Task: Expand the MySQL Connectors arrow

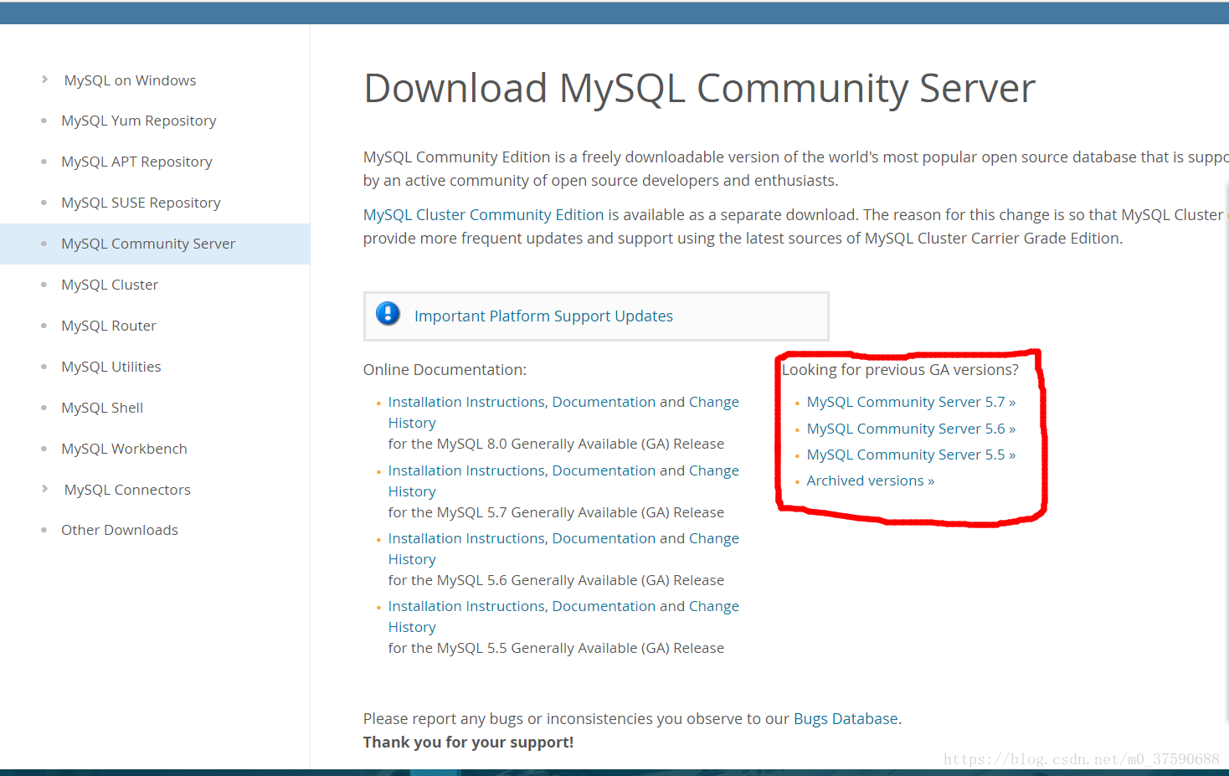Action: [x=44, y=489]
